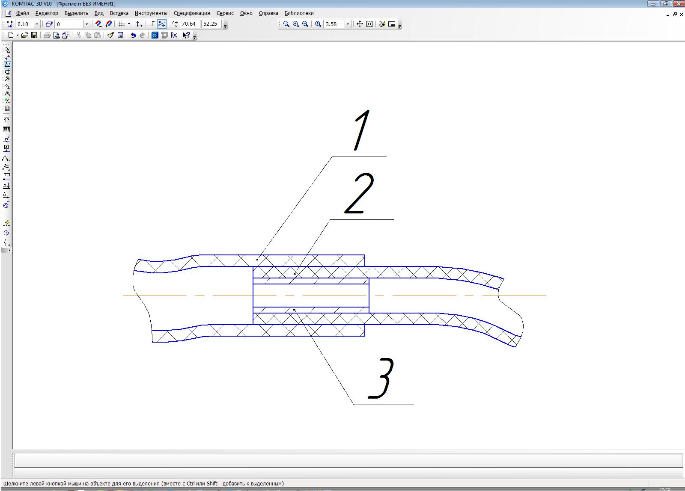Click the Save document icon
685x491 pixels.
click(34, 35)
